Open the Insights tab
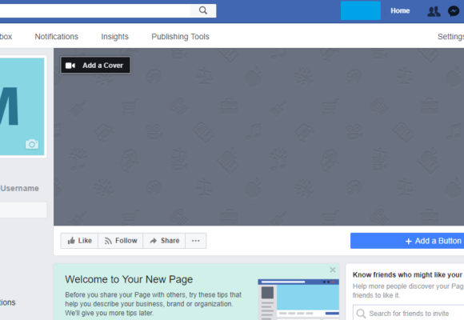464x320 pixels. coord(115,37)
